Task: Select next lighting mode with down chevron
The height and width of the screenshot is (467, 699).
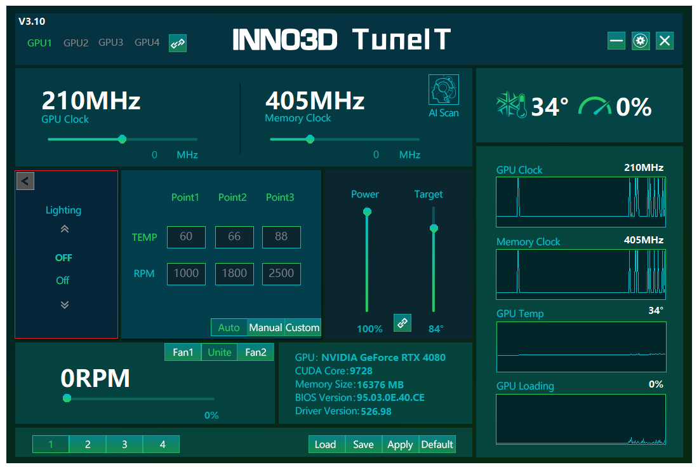Action: coord(65,305)
